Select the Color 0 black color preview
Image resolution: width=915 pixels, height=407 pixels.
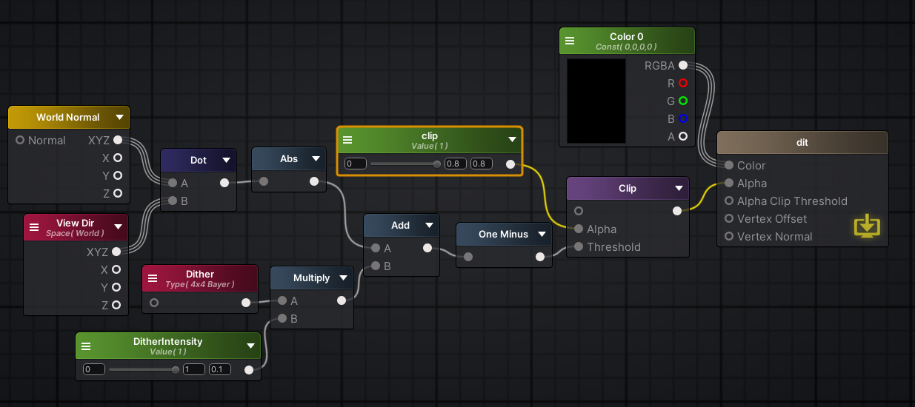[x=596, y=101]
